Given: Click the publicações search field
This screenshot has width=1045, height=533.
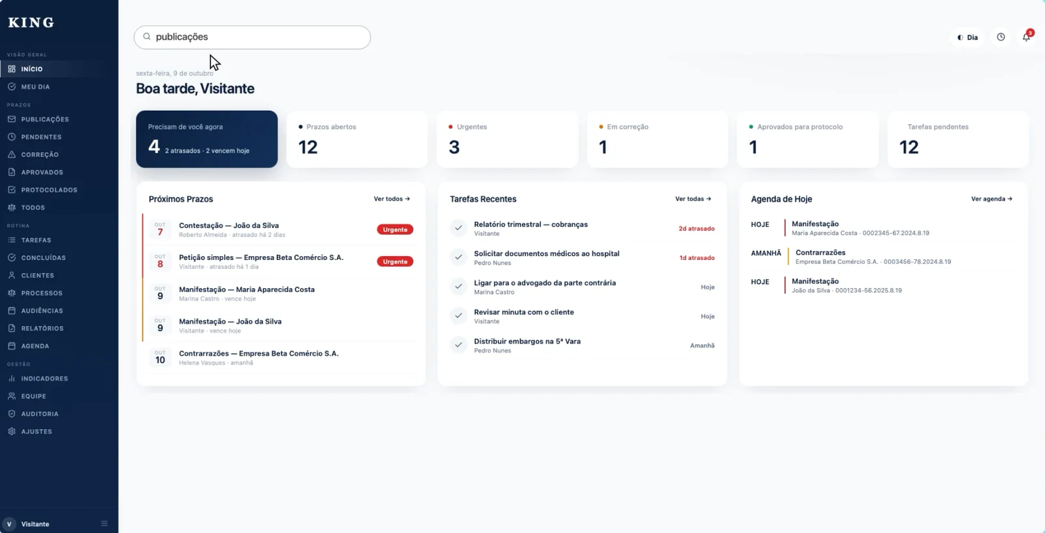Looking at the screenshot, I should [252, 37].
